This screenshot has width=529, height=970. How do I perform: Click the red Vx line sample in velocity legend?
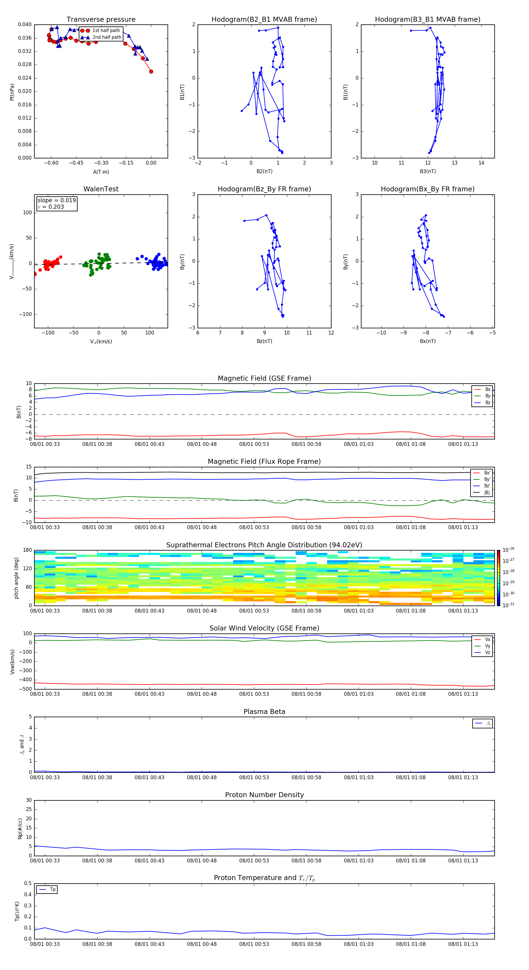[477, 639]
